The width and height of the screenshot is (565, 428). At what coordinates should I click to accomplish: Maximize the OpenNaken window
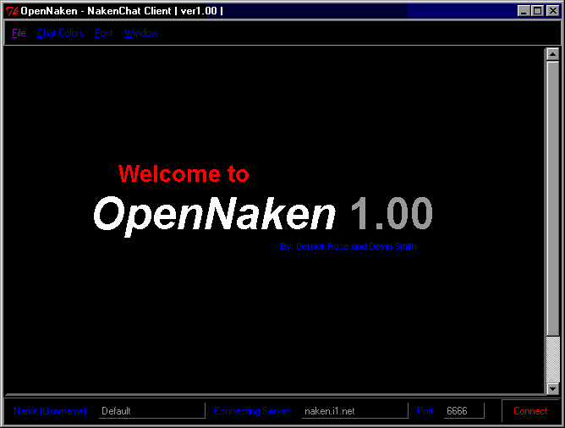537,11
